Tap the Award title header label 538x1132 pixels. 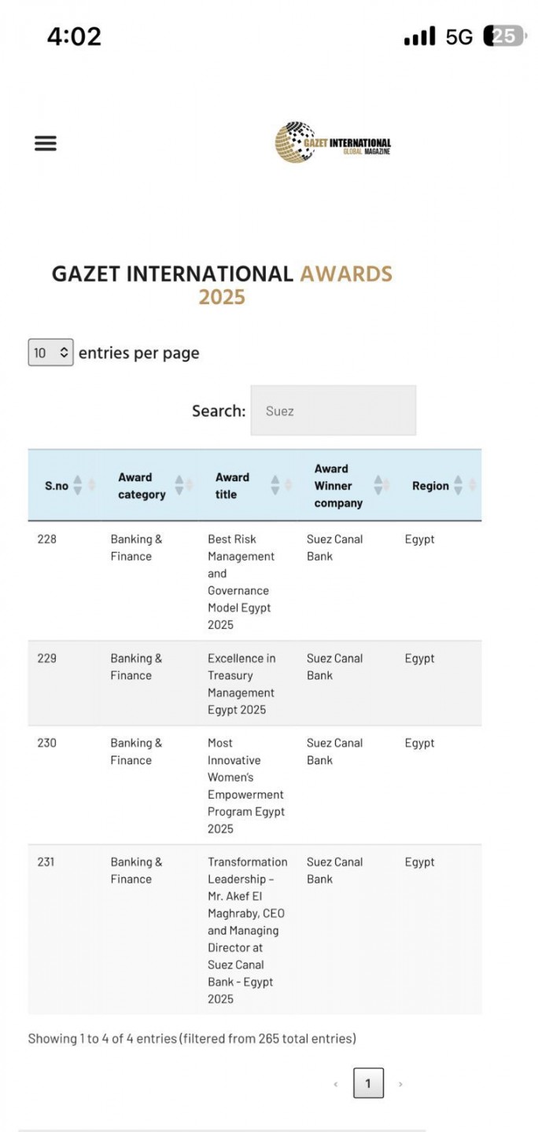tap(232, 486)
